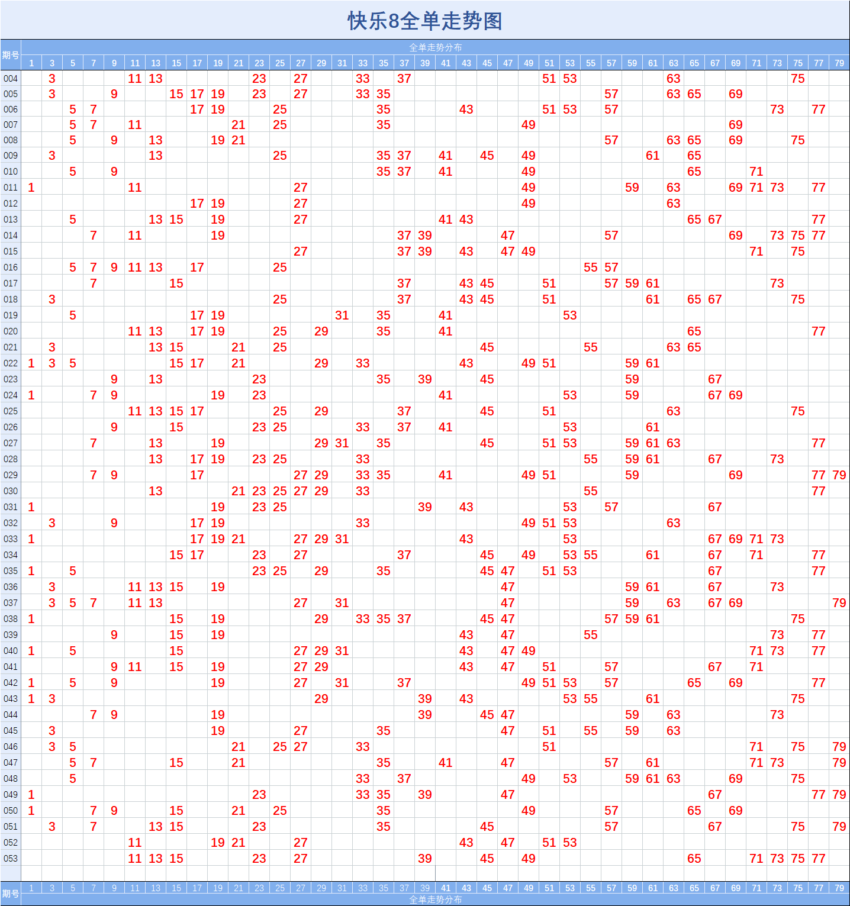
Task: Click number 21 in issue 030 row
Action: (x=239, y=491)
